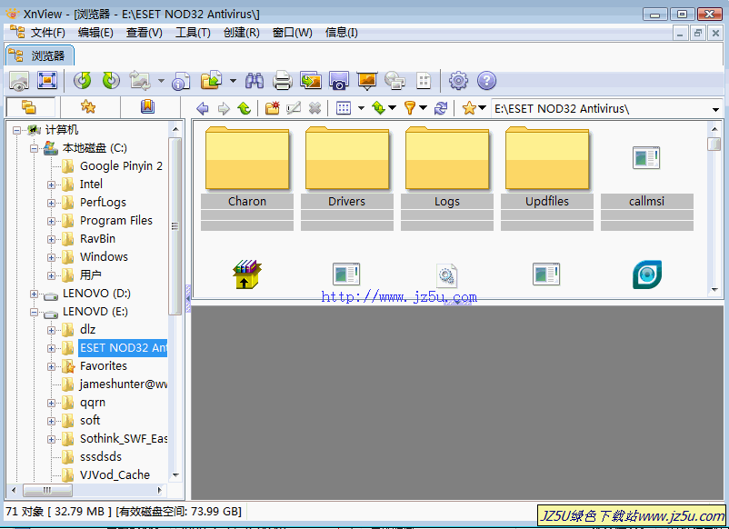Open the 窗口(W) menu
The width and height of the screenshot is (729, 529).
[292, 33]
